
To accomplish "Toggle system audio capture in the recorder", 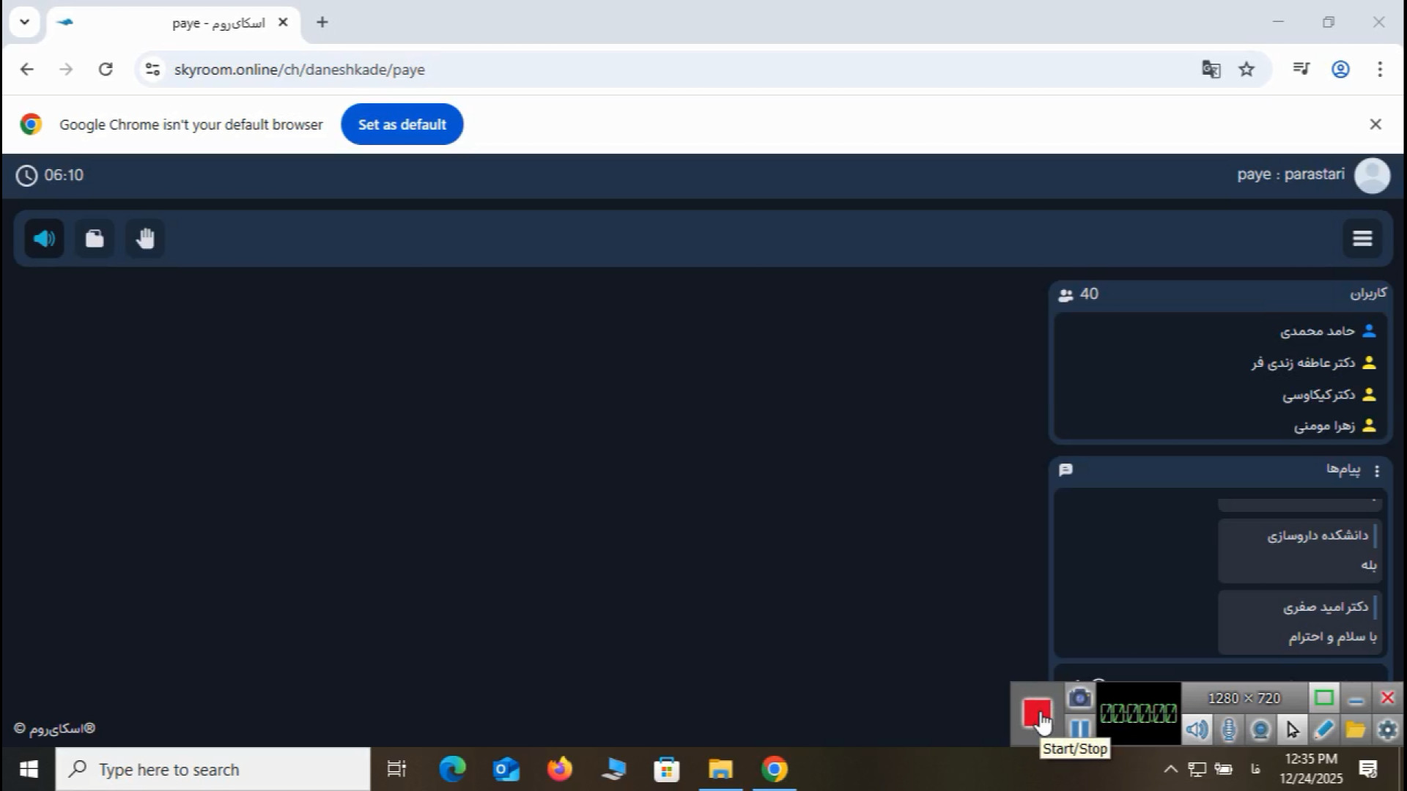I will pyautogui.click(x=1197, y=729).
